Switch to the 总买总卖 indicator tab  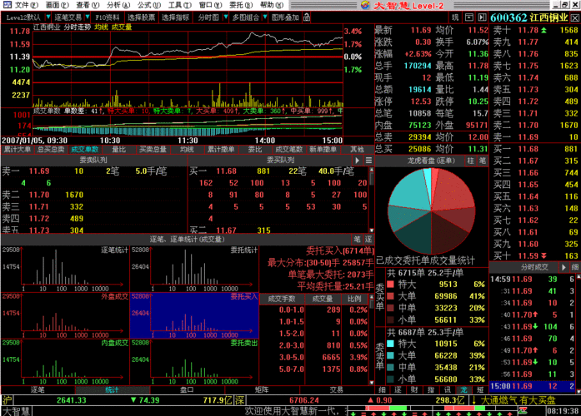coord(50,150)
